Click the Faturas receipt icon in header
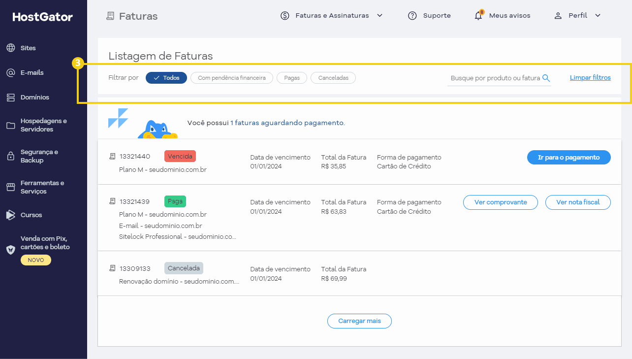Image resolution: width=632 pixels, height=359 pixels. [x=110, y=16]
